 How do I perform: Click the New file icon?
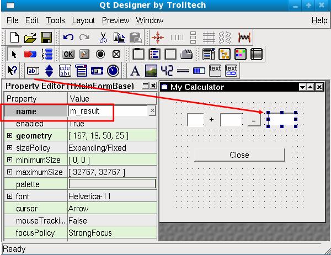pyautogui.click(x=15, y=38)
